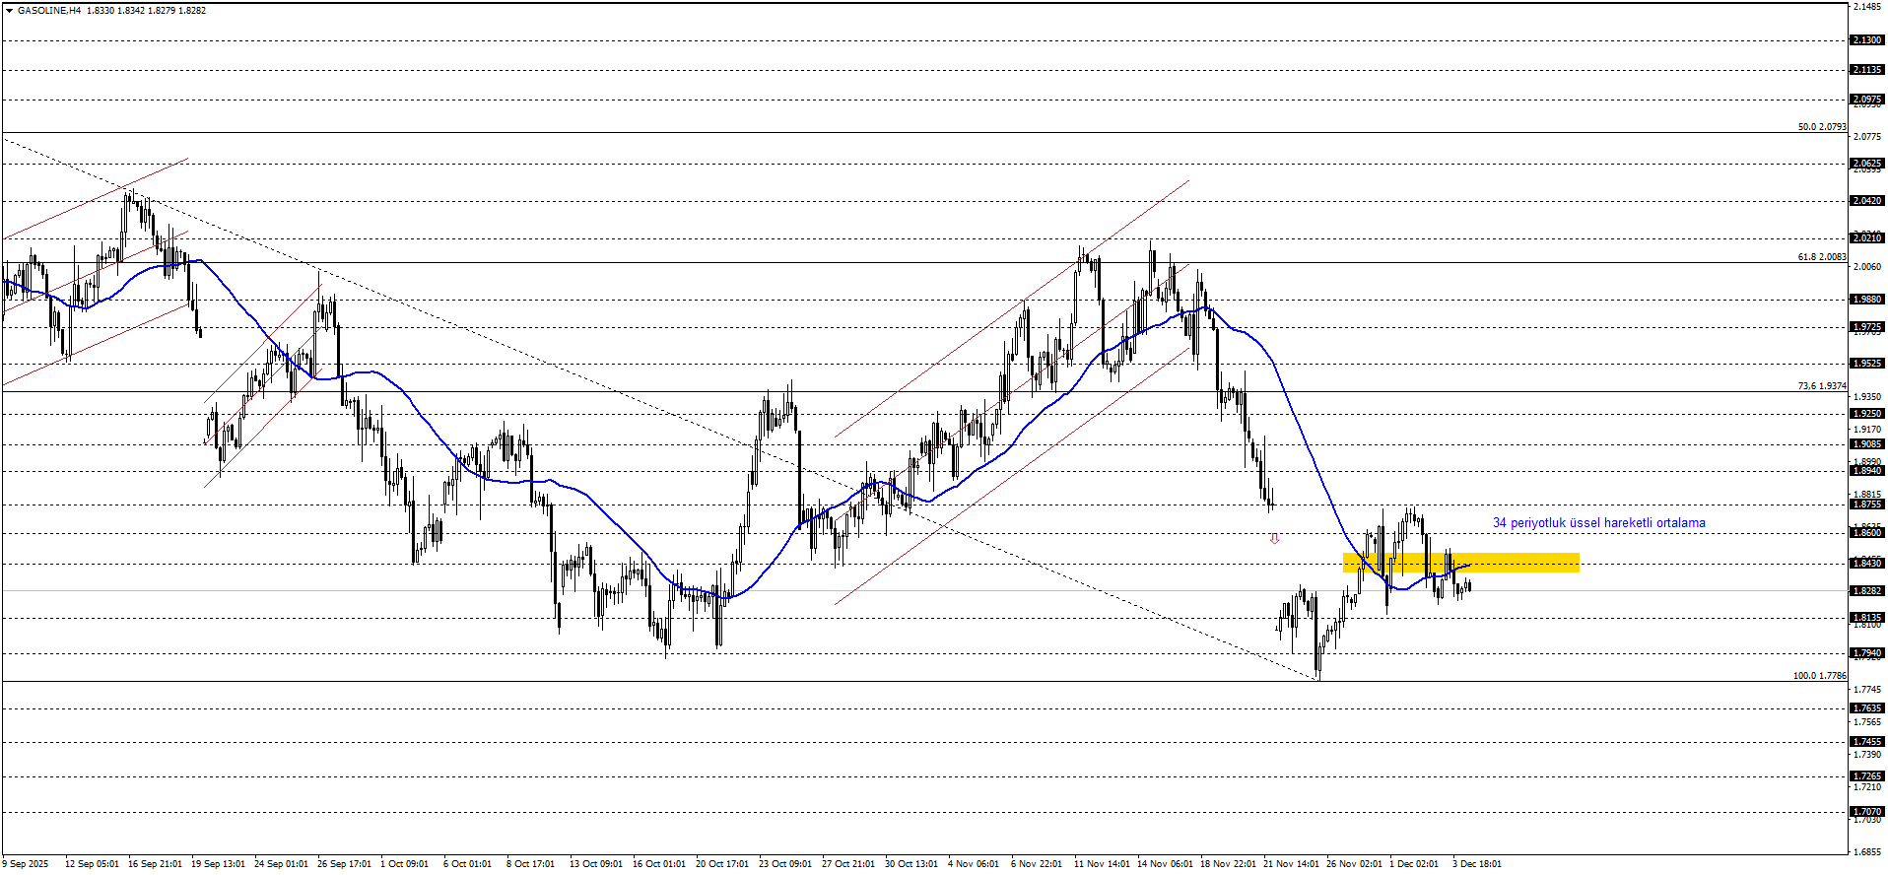Screen dimensions: 1888x875
Task: Click the 18 Nov 22:01 time label
Action: [1227, 864]
